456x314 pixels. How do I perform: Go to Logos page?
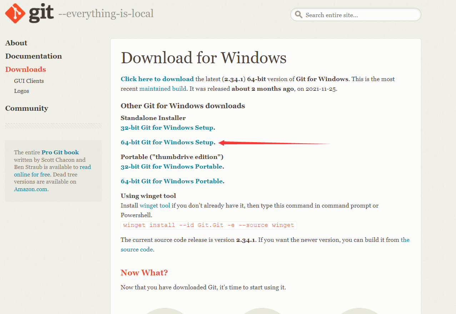(x=22, y=91)
